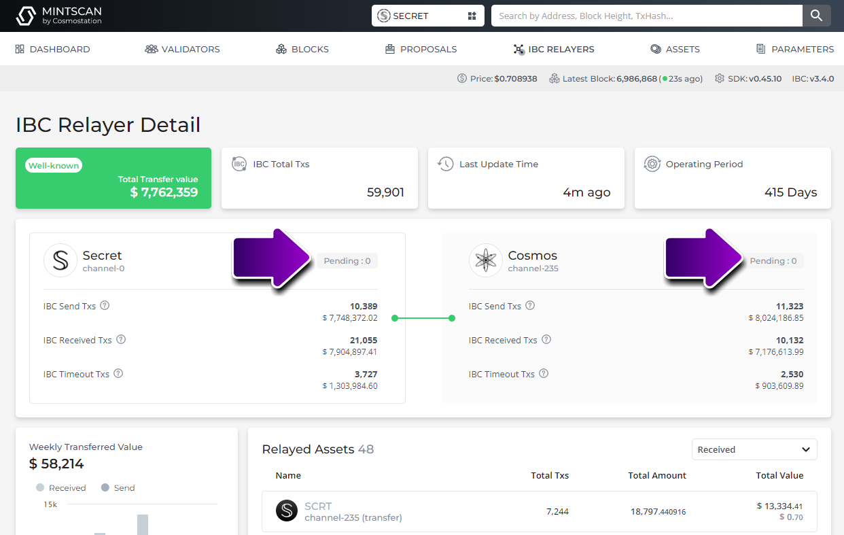The image size is (844, 535).
Task: Click the Cosmos IBC Timeout Txs value 2,530
Action: coord(792,374)
